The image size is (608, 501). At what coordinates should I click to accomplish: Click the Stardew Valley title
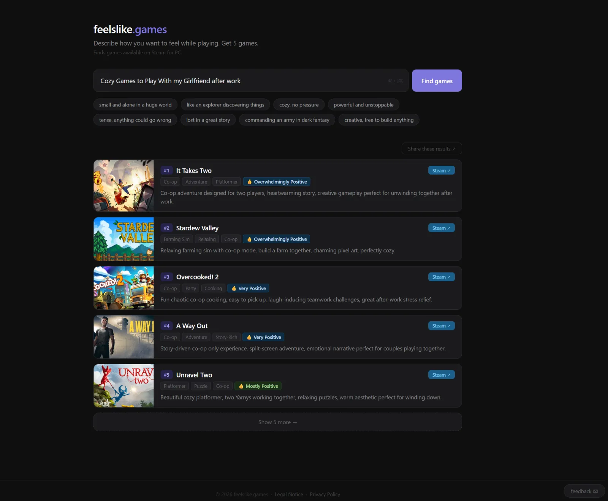pos(197,228)
